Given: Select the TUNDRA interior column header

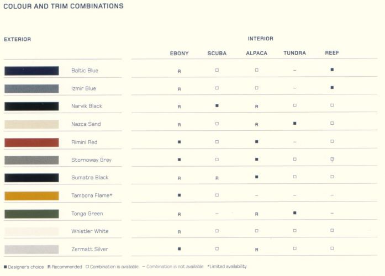Looking at the screenshot, I should [x=294, y=53].
